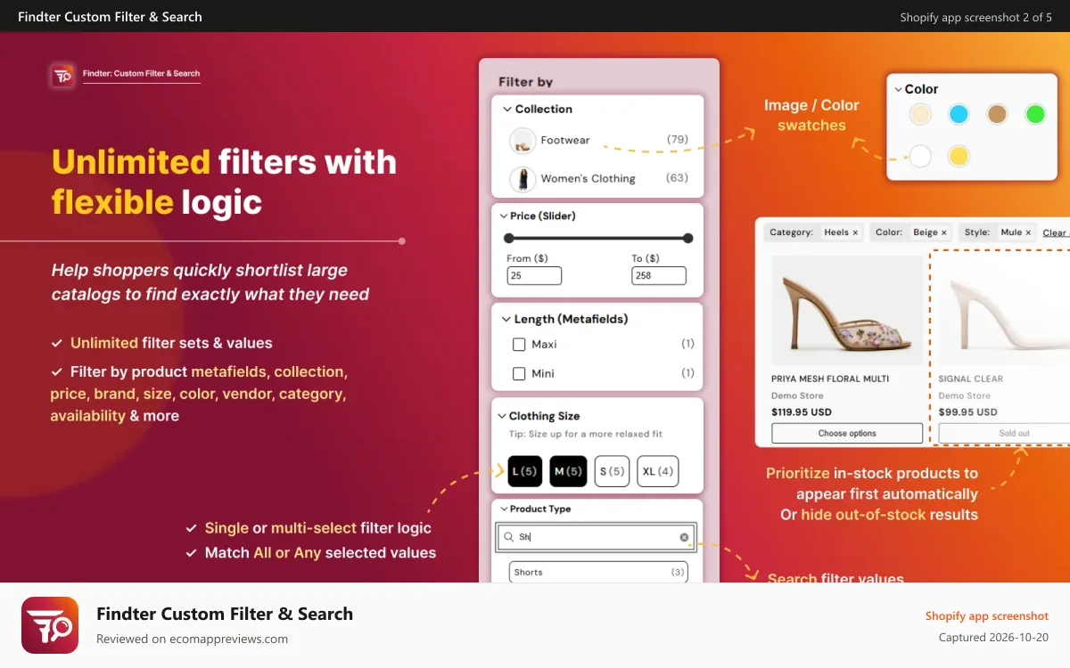Open Findter: Custom Filter & Search link
This screenshot has width=1070, height=668.
pyautogui.click(x=141, y=74)
